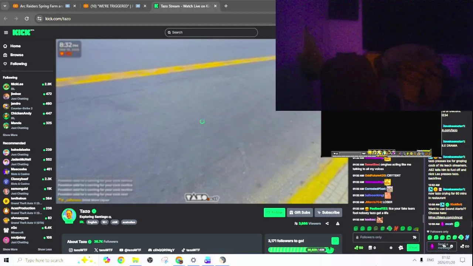The image size is (473, 266).
Task: Open xQc recommended channel
Action: (27, 230)
